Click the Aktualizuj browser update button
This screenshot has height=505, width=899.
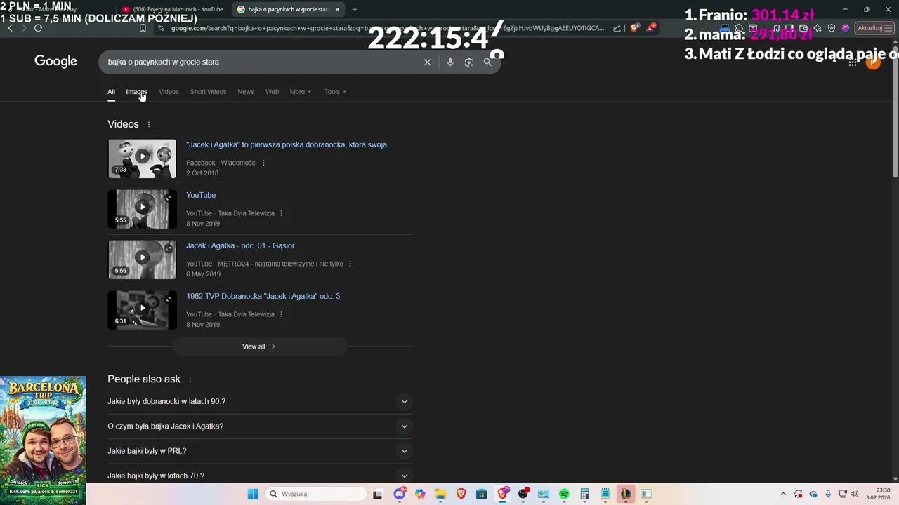(x=875, y=28)
